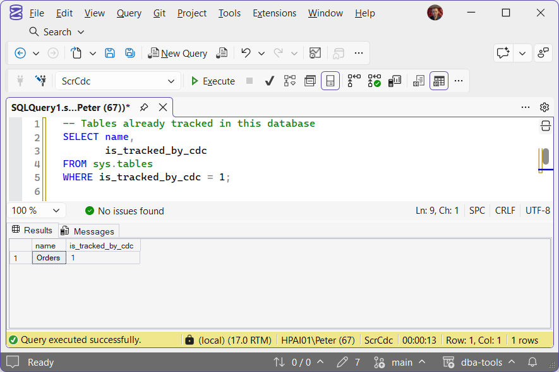Click the share-people icon at top right
The width and height of the screenshot is (559, 372).
[x=543, y=54]
